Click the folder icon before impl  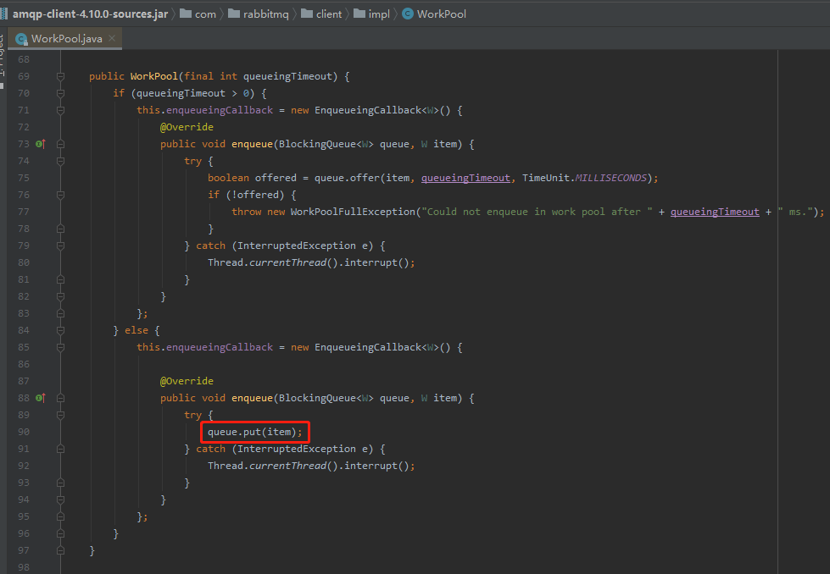[359, 14]
